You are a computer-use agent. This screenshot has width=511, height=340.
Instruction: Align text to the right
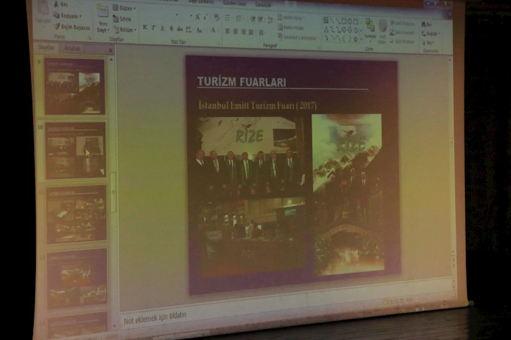click(243, 32)
